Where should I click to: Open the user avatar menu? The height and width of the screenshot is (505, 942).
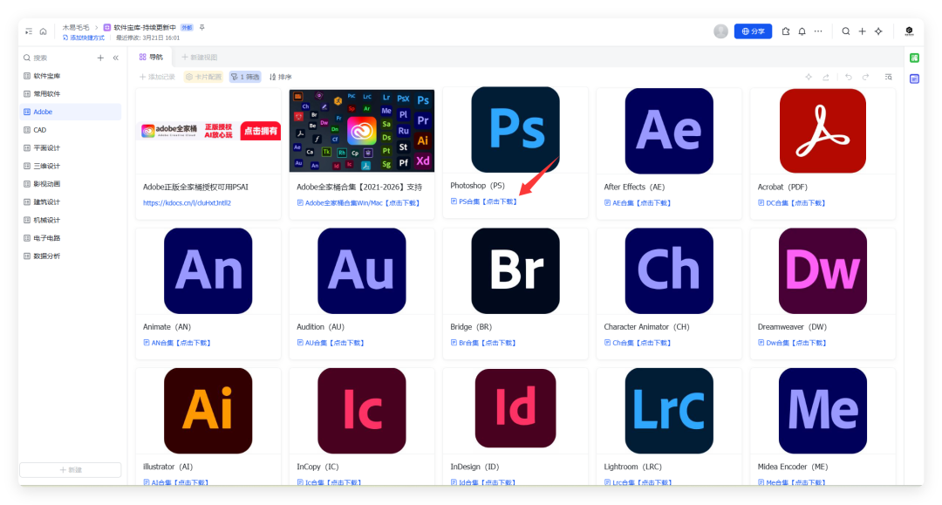click(721, 31)
